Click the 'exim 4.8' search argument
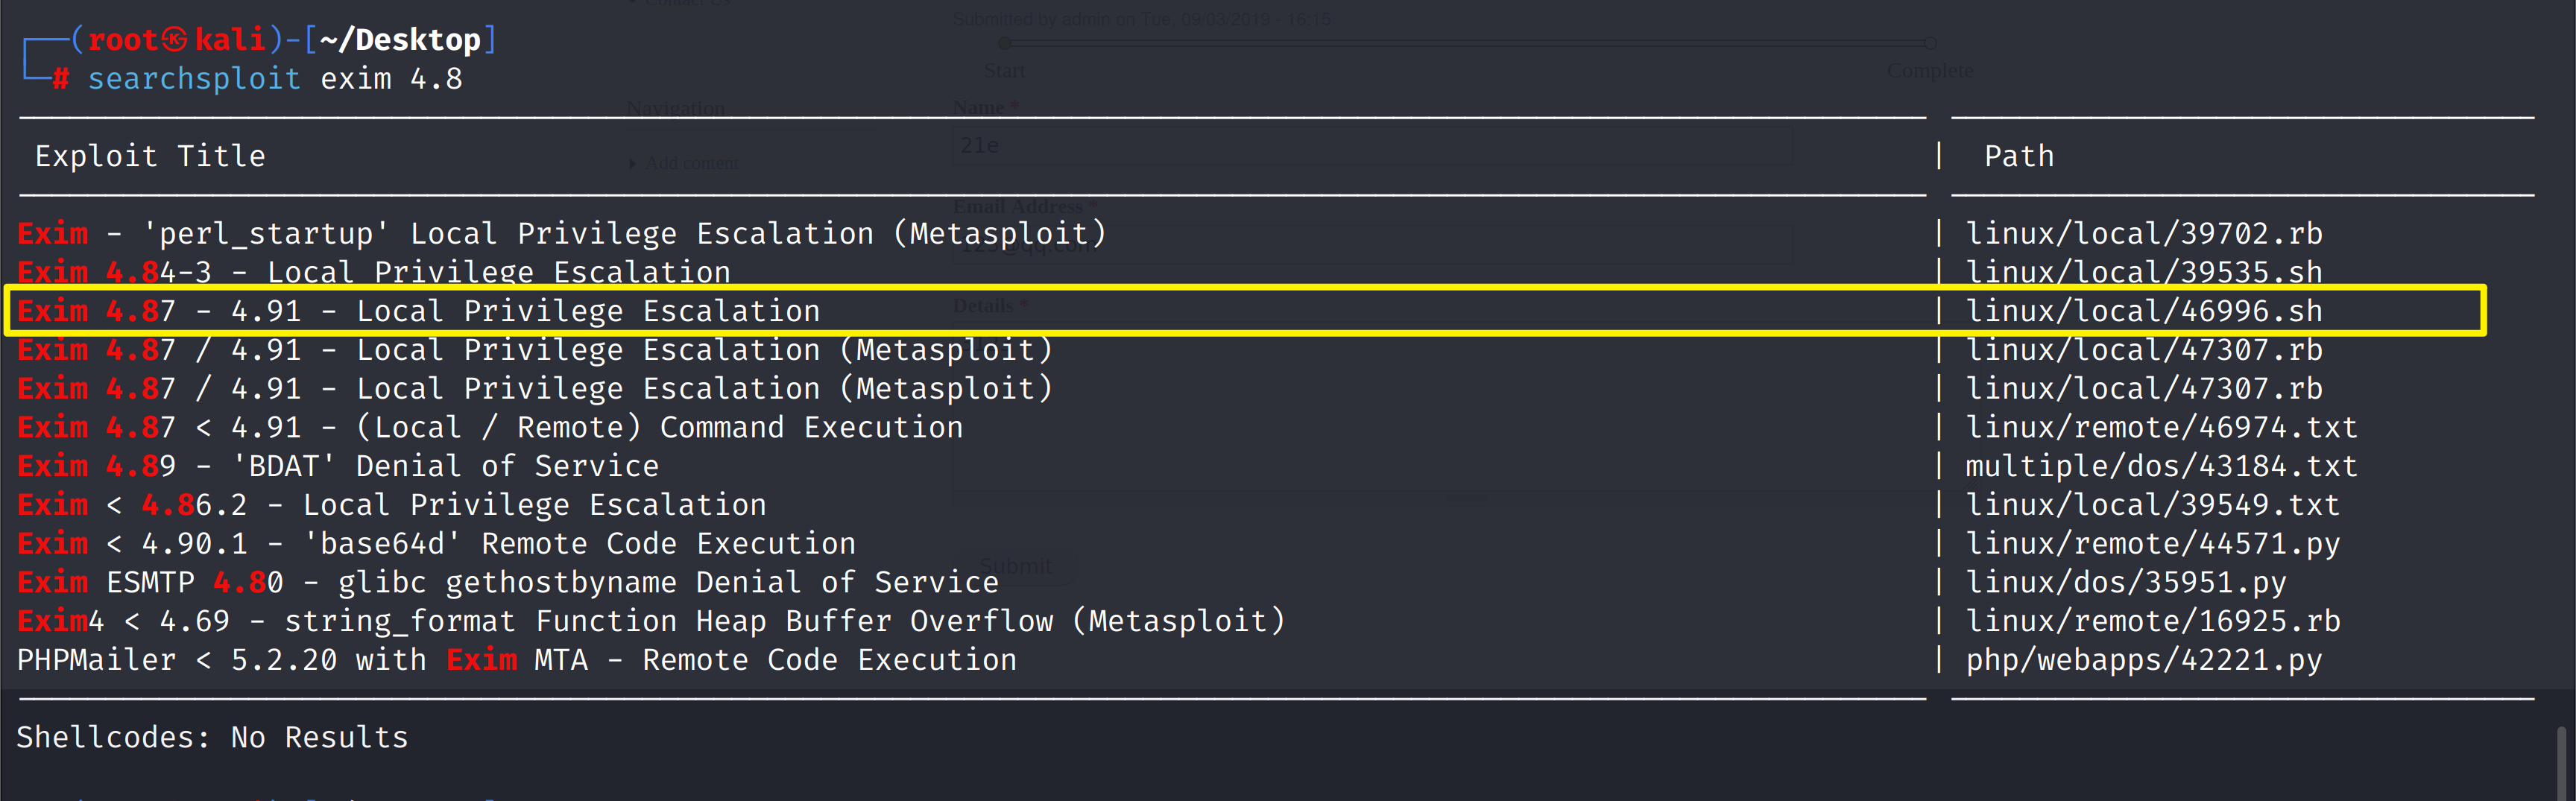Screen dimensions: 2576x801 tap(391, 79)
